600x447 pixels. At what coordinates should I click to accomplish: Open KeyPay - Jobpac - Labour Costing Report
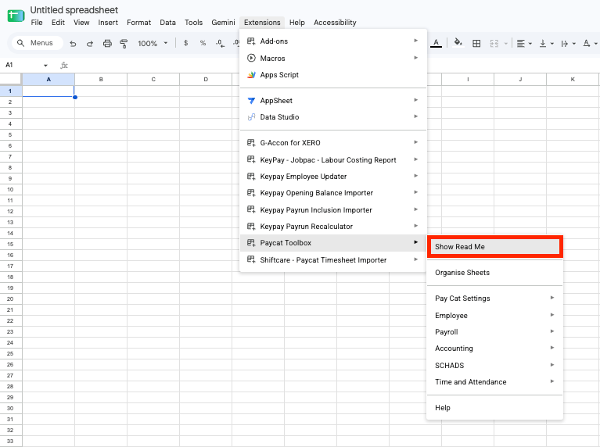(x=333, y=160)
